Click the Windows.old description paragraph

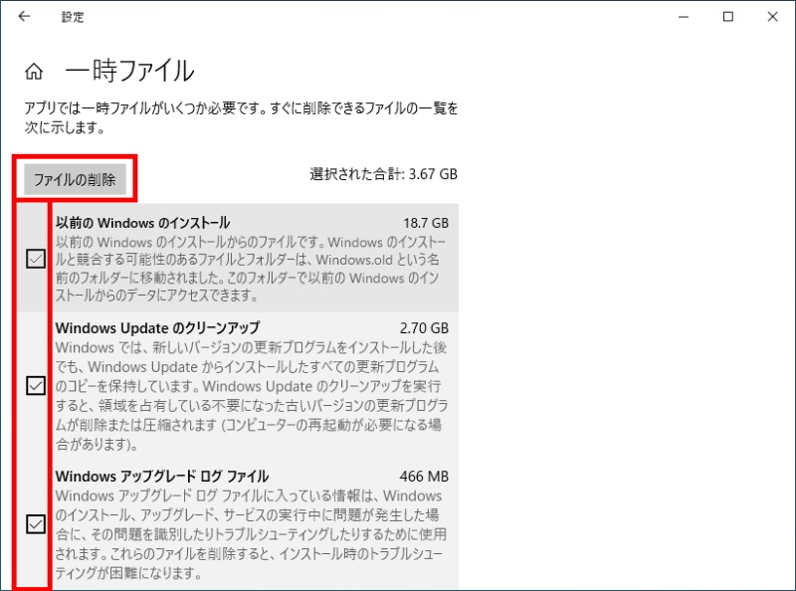pyautogui.click(x=251, y=269)
